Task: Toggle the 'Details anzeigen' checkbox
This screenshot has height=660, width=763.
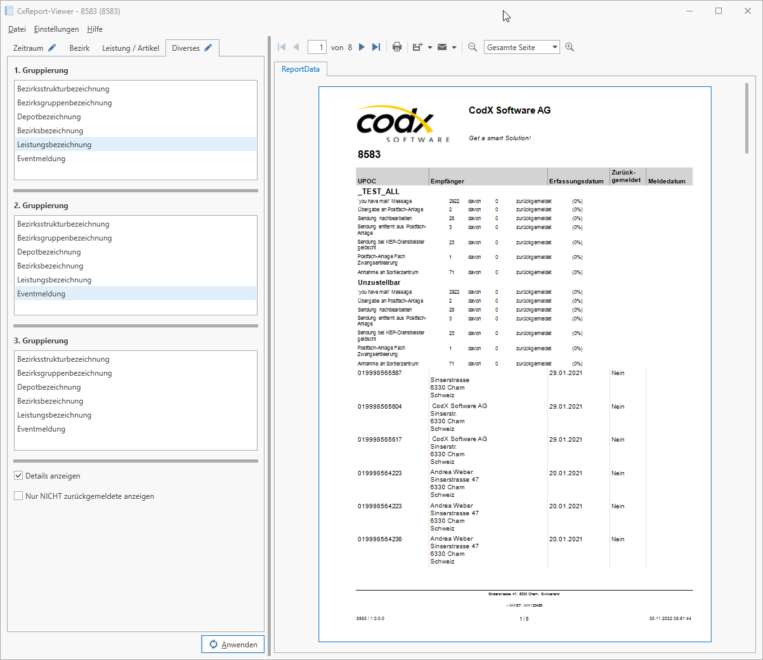Action: [x=18, y=475]
